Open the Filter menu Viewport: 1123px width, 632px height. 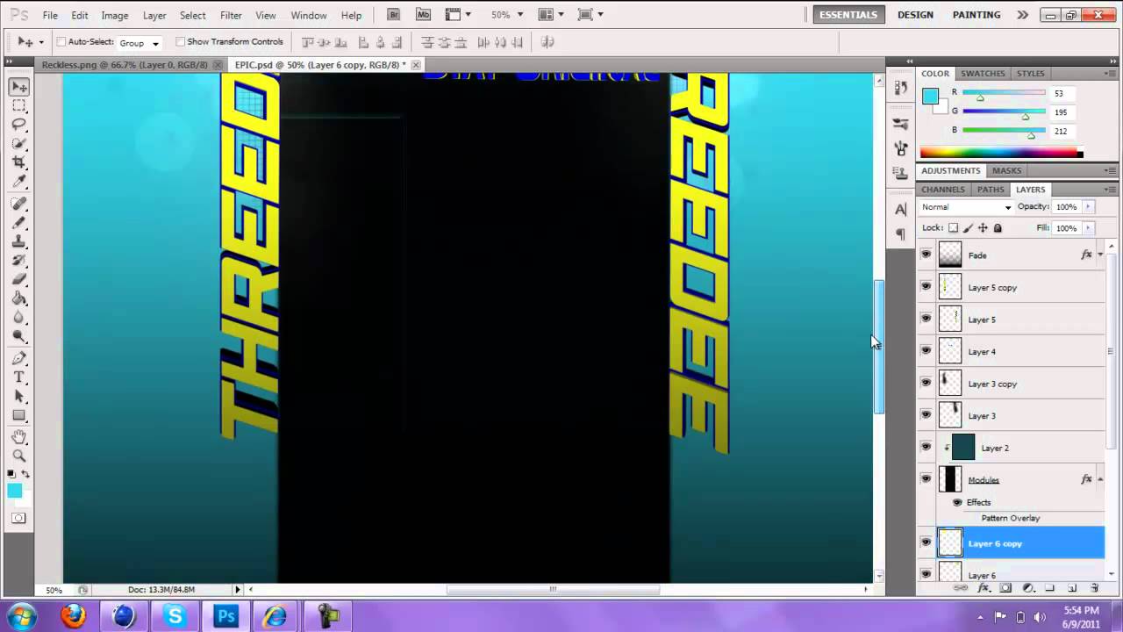pos(231,15)
